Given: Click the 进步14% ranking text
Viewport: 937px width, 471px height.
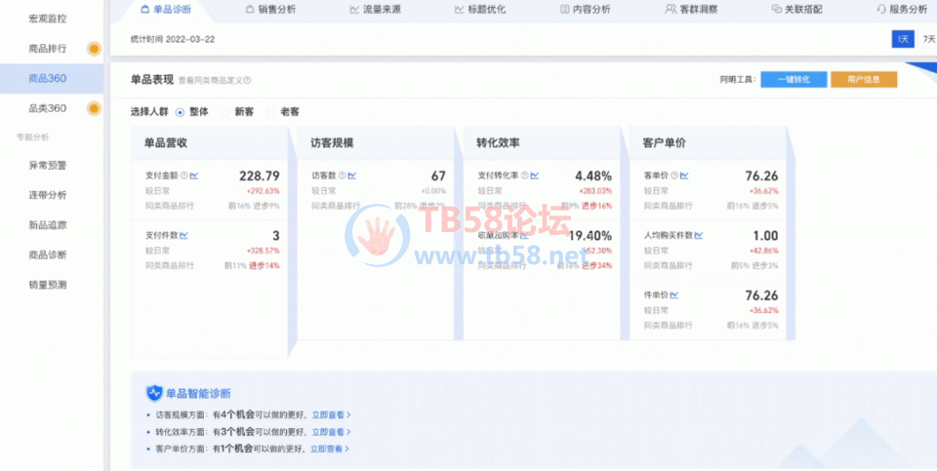Looking at the screenshot, I should click(265, 265).
